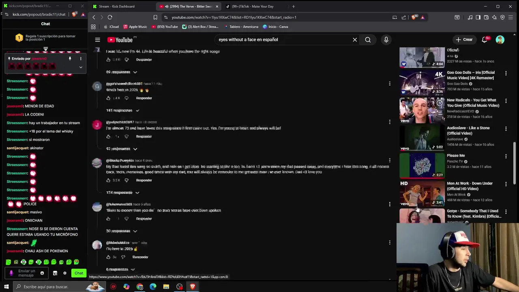Open options for Please Me video
The width and height of the screenshot is (519, 292).
pyautogui.click(x=506, y=156)
